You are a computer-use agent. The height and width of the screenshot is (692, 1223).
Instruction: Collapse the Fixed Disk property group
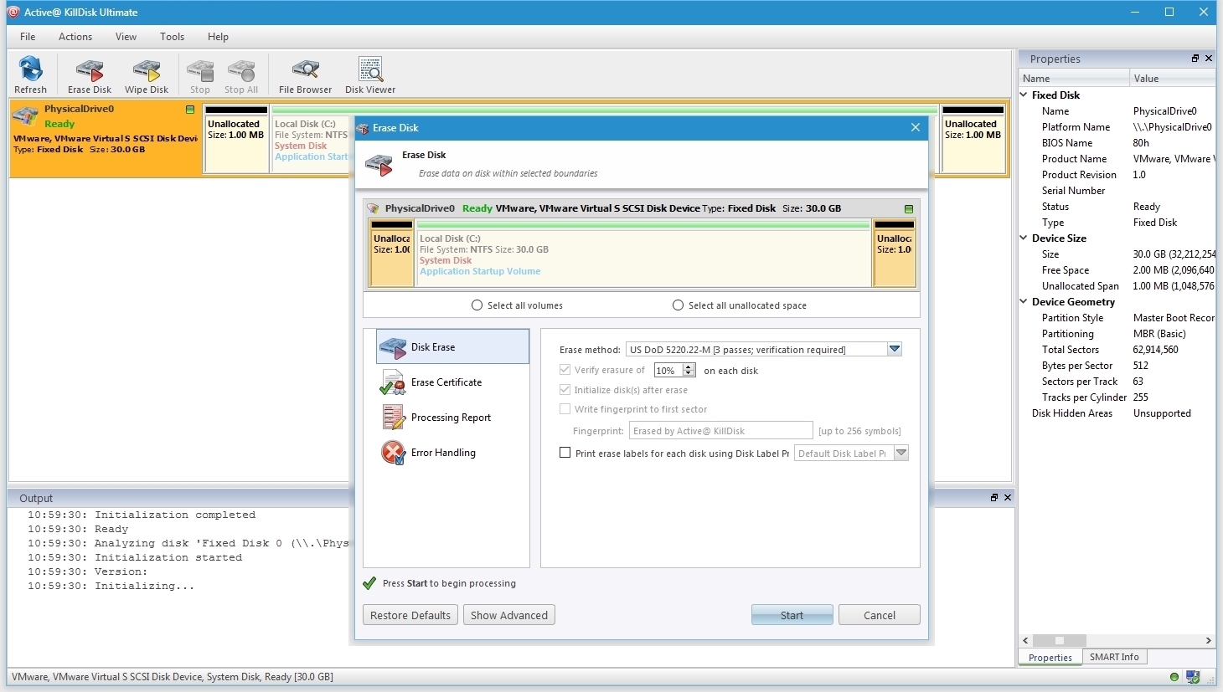click(x=1024, y=95)
